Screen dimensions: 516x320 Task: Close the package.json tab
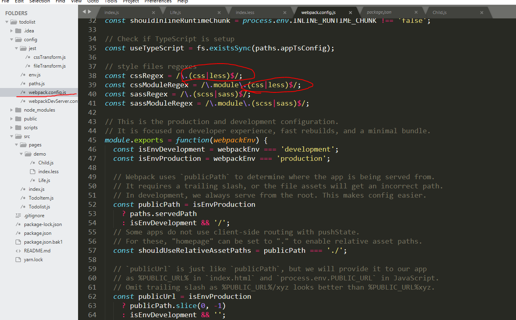pos(416,13)
